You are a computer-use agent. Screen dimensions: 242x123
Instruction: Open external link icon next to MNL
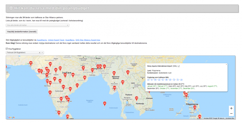click(x=179, y=66)
